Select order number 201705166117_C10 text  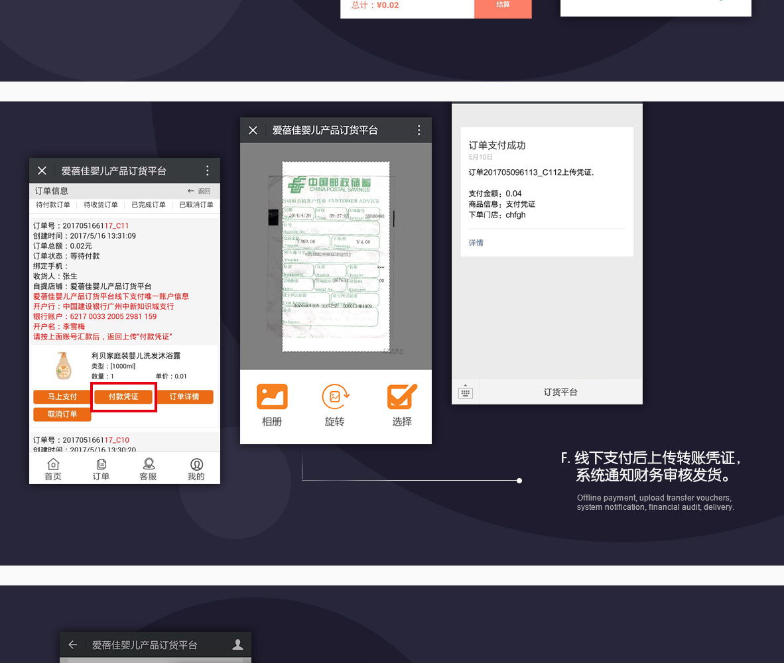click(x=96, y=440)
